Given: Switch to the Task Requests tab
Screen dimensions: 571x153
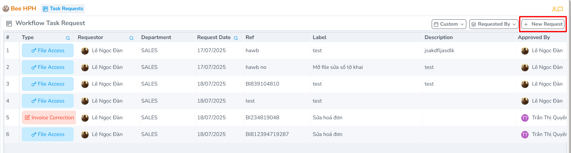Looking at the screenshot, I should pos(63,9).
